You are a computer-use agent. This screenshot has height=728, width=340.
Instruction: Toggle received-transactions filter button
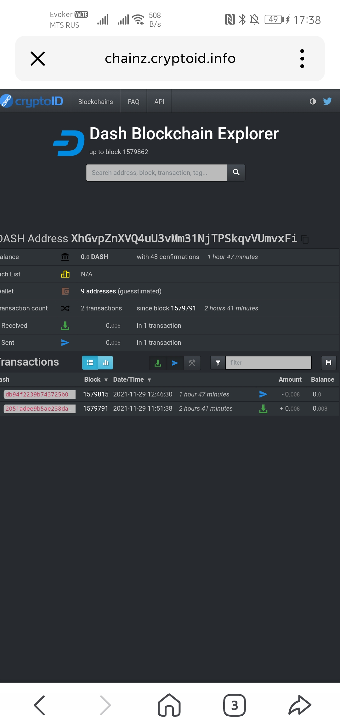[158, 363]
